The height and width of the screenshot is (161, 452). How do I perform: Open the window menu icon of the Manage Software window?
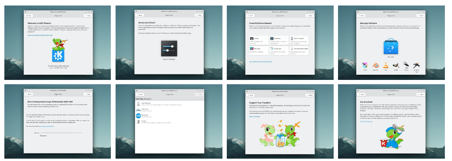click(x=358, y=12)
